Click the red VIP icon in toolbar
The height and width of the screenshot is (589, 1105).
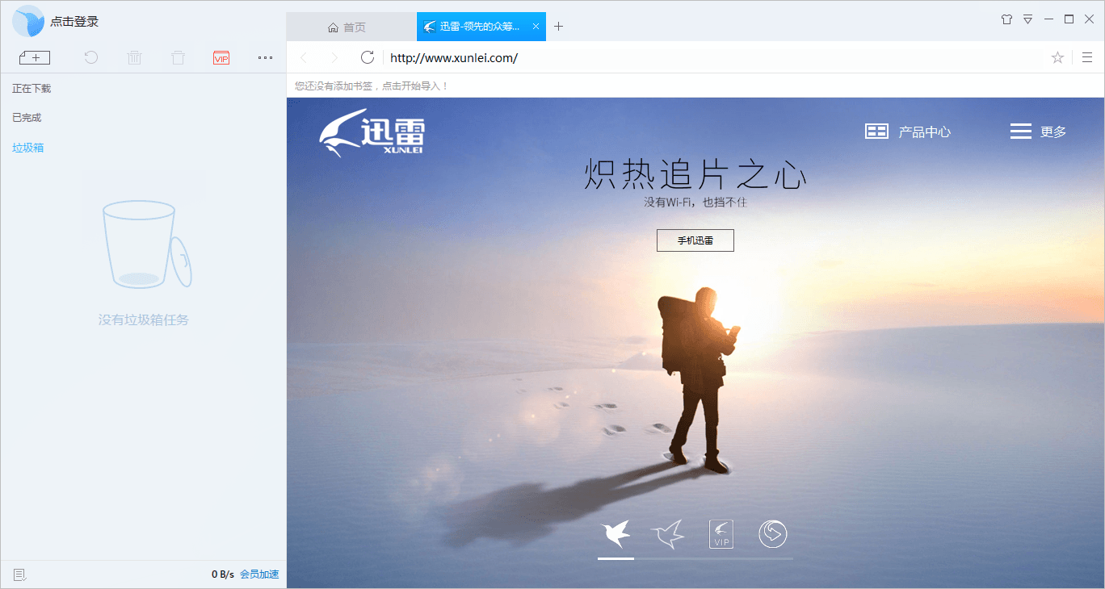click(221, 57)
